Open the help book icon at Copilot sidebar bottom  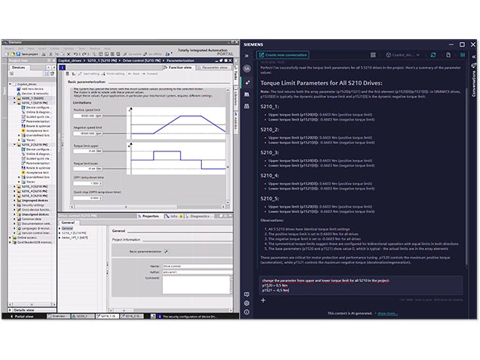[x=247, y=294]
